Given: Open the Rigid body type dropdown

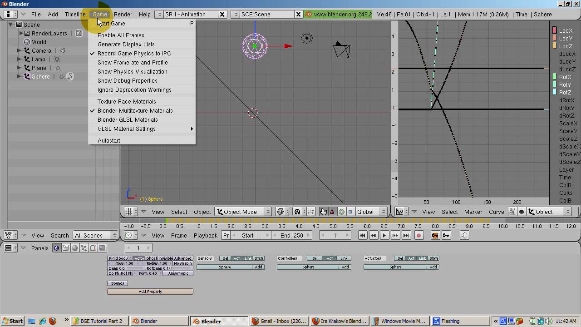Looking at the screenshot, I should [120, 258].
